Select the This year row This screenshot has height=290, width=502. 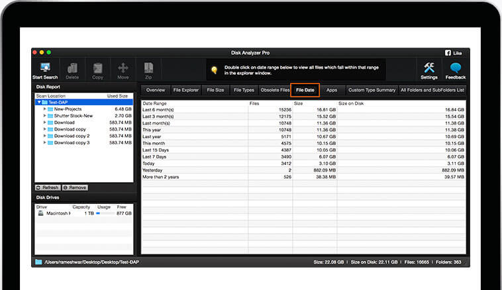click(303, 130)
